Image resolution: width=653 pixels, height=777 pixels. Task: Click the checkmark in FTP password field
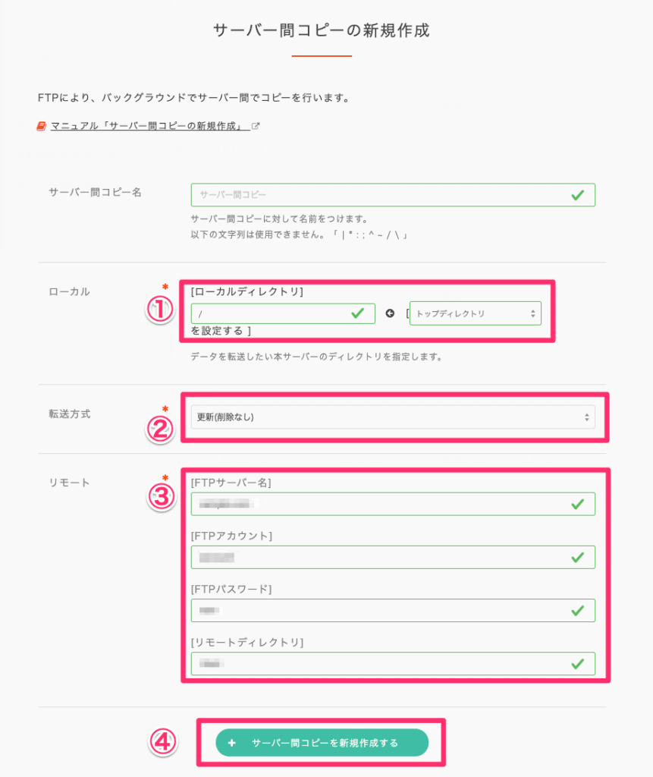[x=577, y=611]
